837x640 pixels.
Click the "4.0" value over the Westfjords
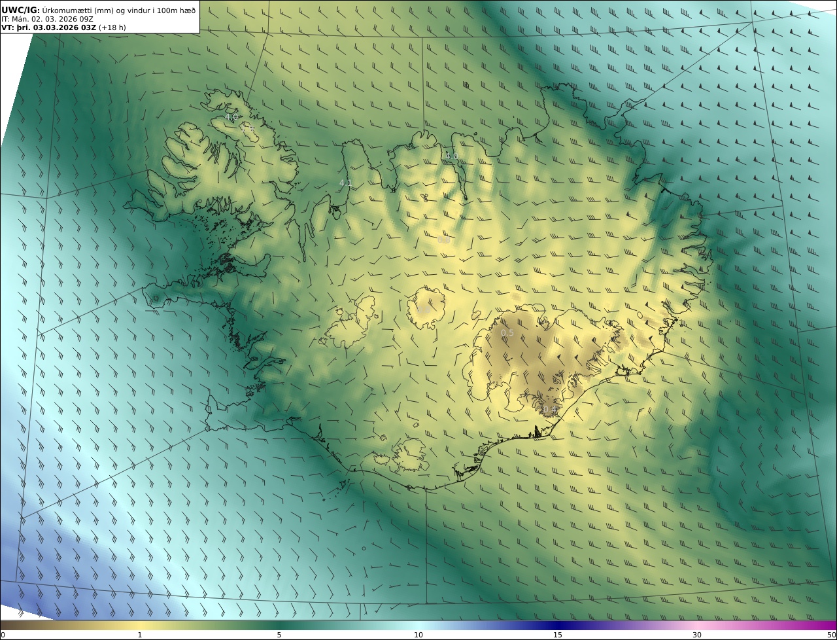tap(231, 116)
